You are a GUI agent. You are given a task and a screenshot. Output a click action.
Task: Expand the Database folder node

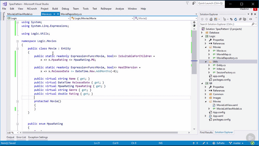pyautogui.click(x=202, y=33)
